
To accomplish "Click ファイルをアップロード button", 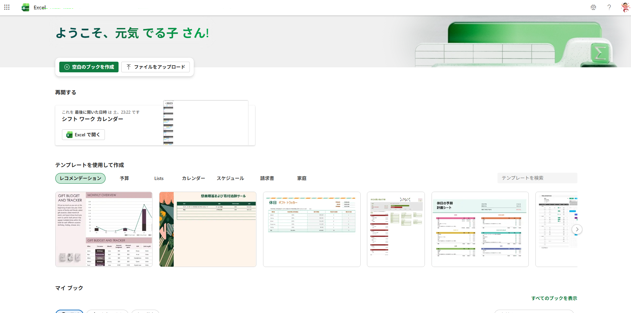I will click(156, 67).
